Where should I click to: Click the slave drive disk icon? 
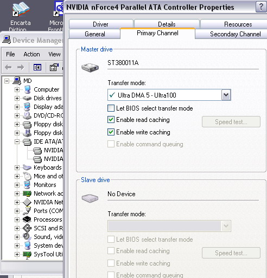(90, 198)
